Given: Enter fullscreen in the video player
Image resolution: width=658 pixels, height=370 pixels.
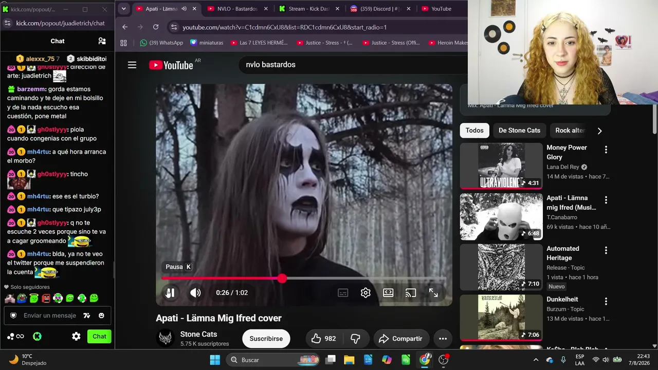Looking at the screenshot, I should point(433,292).
